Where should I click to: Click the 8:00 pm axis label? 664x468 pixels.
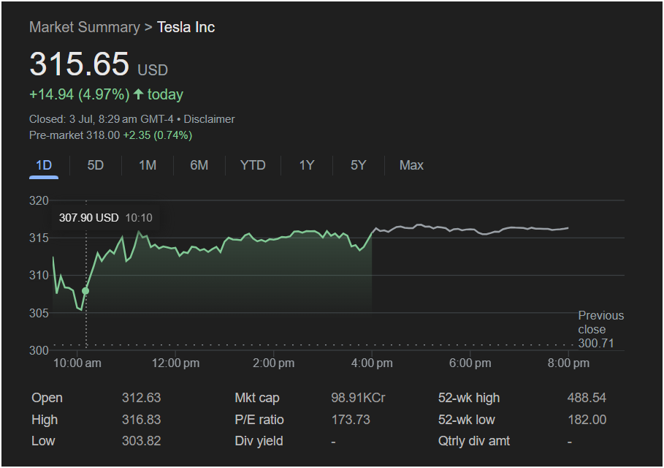[x=568, y=363]
